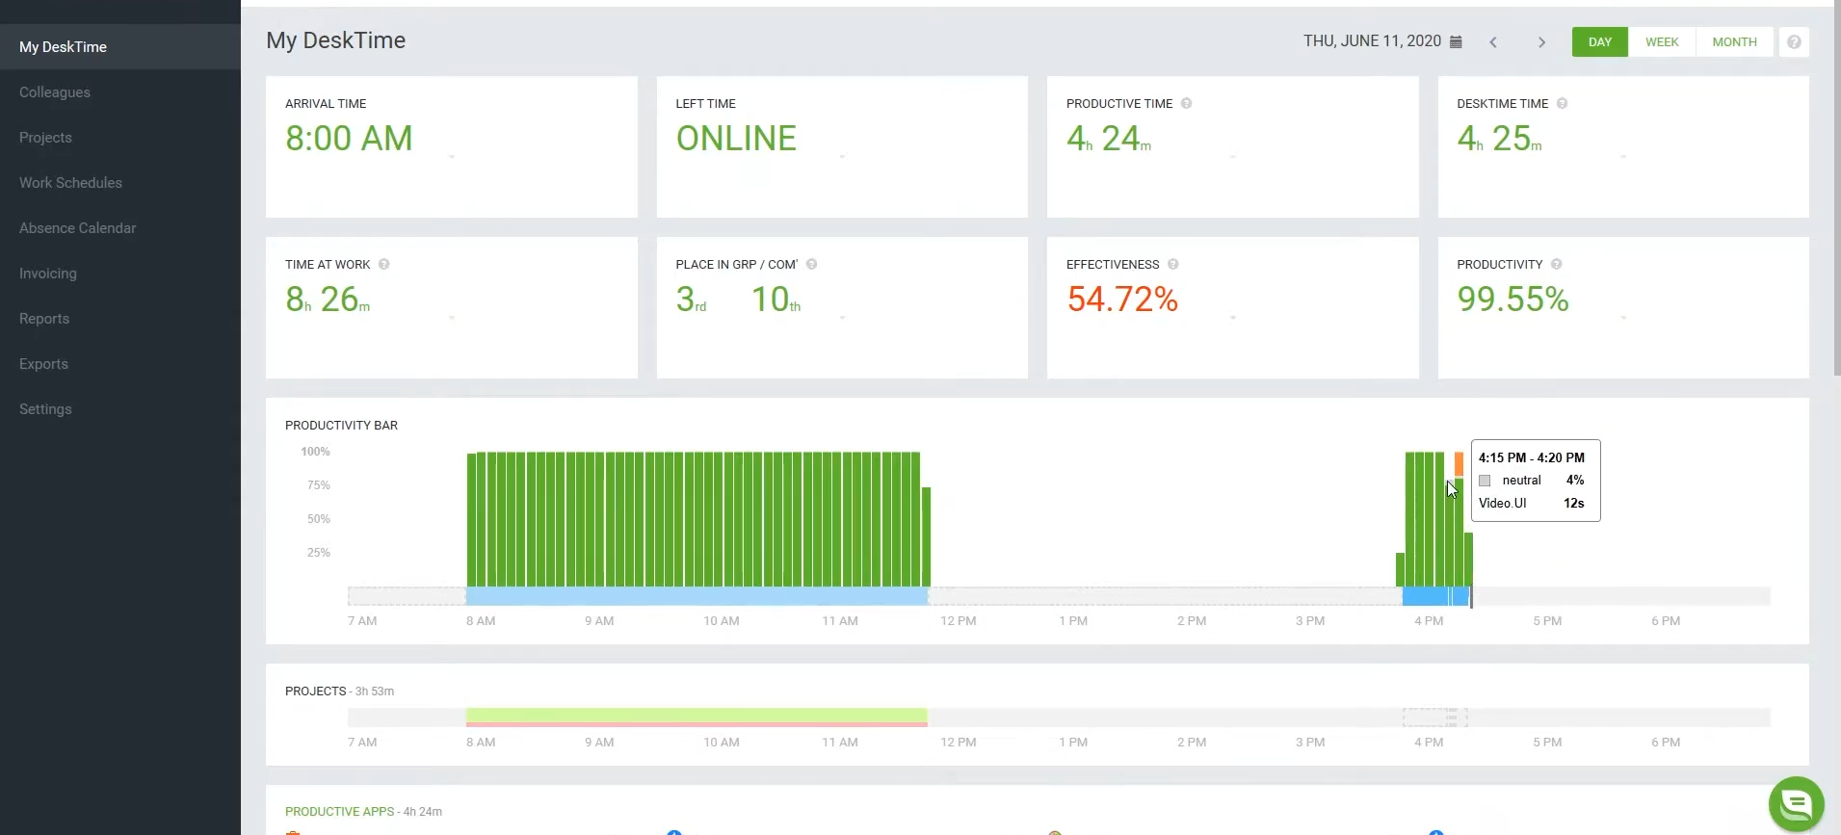Click the 99.55% productivity value
Viewport: 1841px width, 835px height.
[x=1512, y=300]
